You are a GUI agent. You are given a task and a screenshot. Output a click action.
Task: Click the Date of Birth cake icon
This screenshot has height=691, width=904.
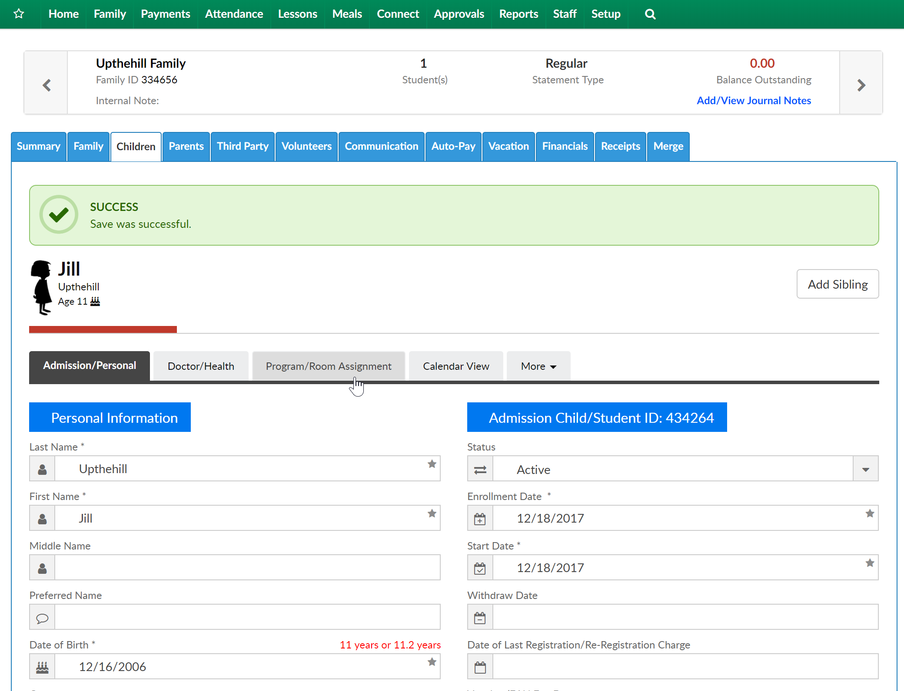coord(42,667)
